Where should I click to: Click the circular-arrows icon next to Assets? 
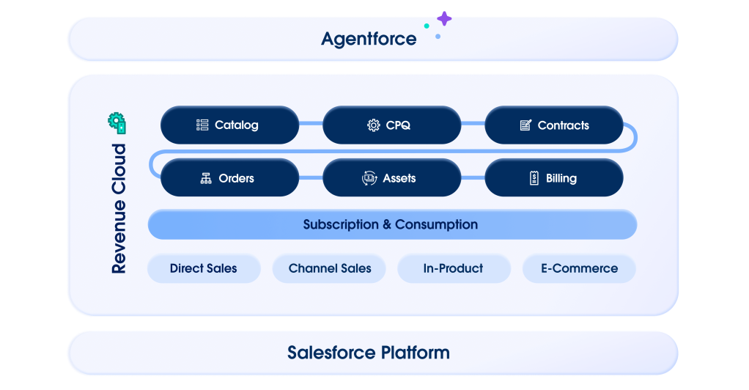pyautogui.click(x=369, y=178)
